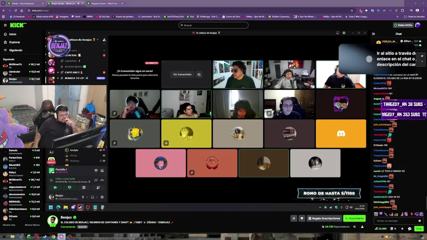Open elapostadorcol channel in sidebar
This screenshot has width=427, height=240.
[x=22, y=188]
